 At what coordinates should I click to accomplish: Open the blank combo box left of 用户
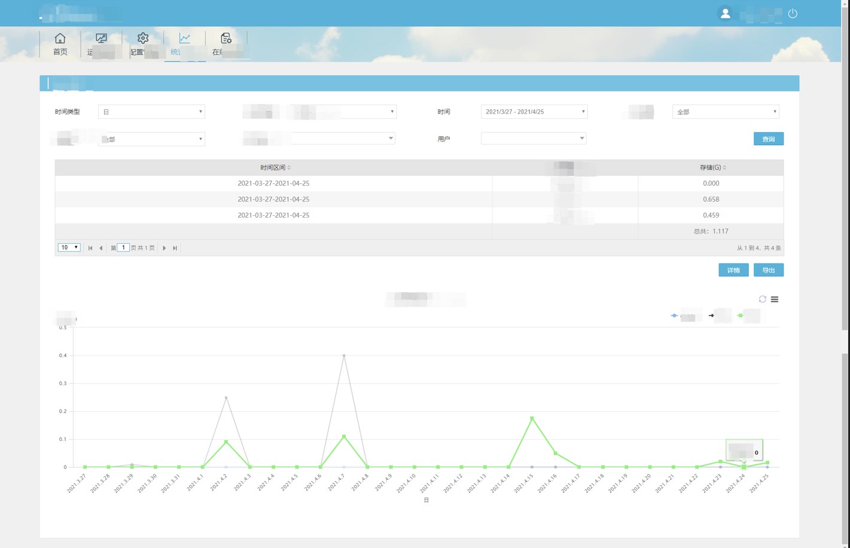[x=343, y=139]
